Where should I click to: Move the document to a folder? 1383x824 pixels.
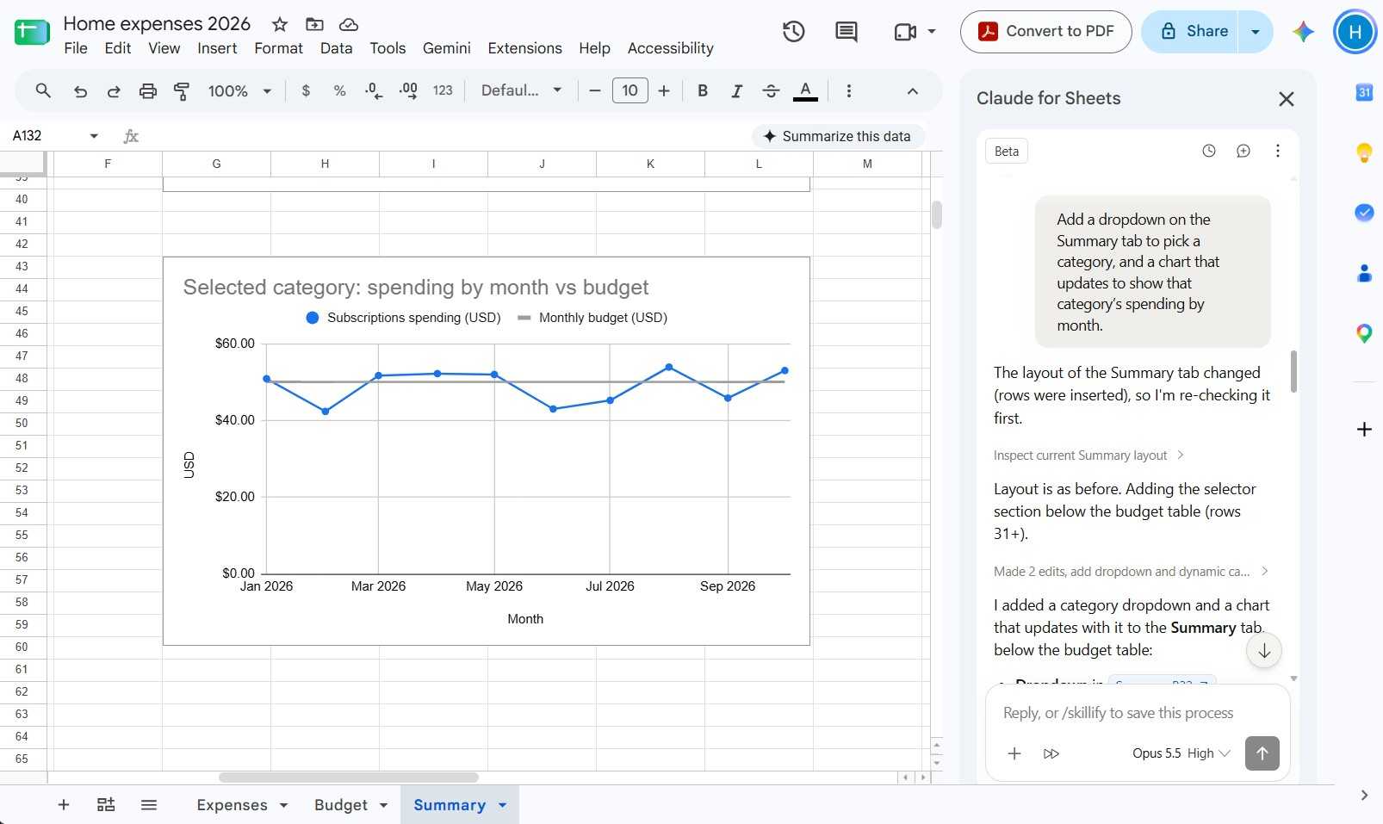click(314, 24)
